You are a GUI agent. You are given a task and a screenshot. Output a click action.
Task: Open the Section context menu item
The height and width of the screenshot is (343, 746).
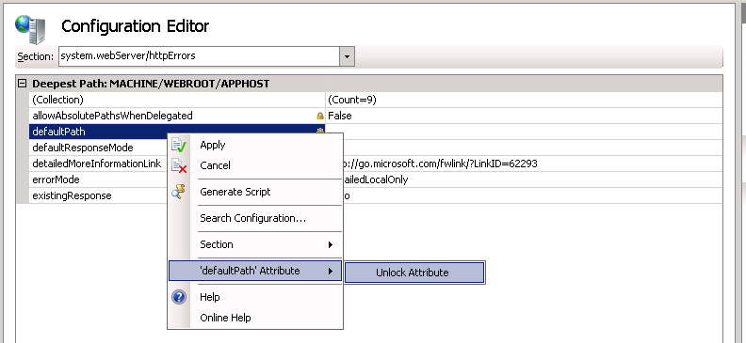255,244
